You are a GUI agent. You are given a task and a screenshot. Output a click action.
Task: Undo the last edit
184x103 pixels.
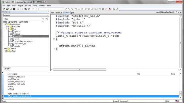click(33, 9)
